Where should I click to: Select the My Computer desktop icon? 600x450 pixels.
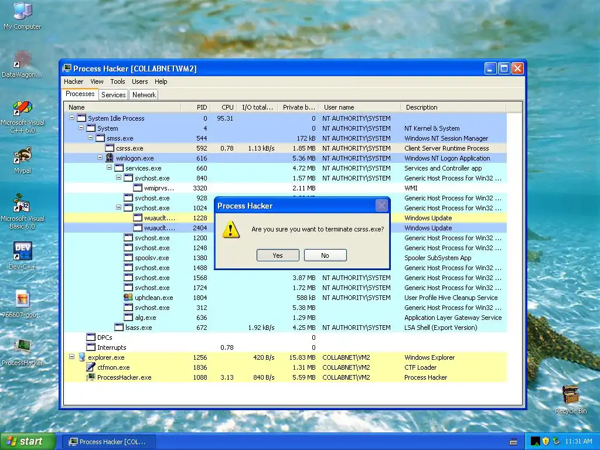tap(22, 16)
